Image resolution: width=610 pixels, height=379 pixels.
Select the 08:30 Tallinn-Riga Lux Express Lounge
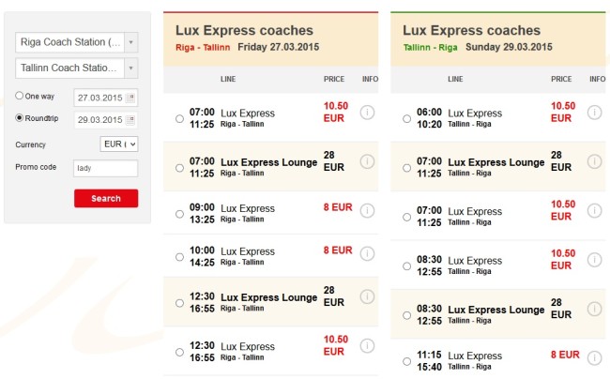pos(406,315)
